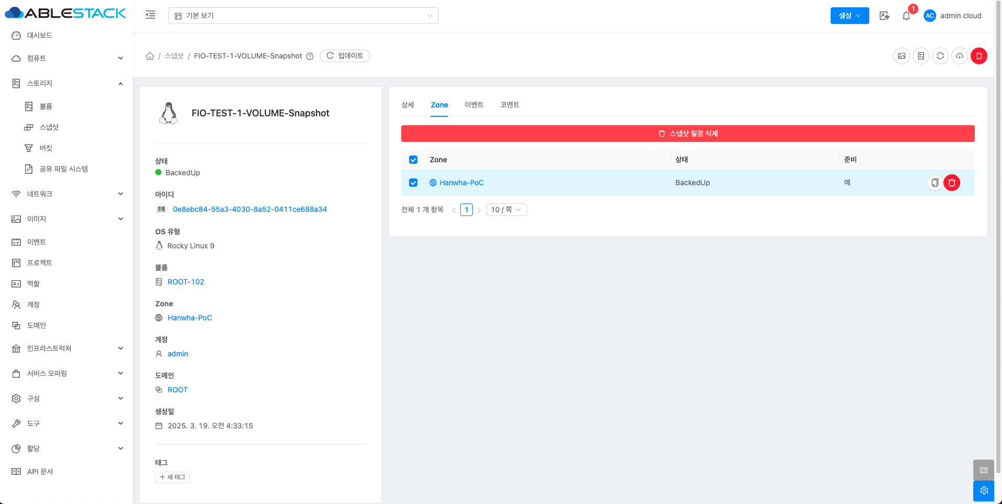Viewport: 1002px width, 504px height.
Task: Switch to the 이벤트 tab
Action: (474, 105)
